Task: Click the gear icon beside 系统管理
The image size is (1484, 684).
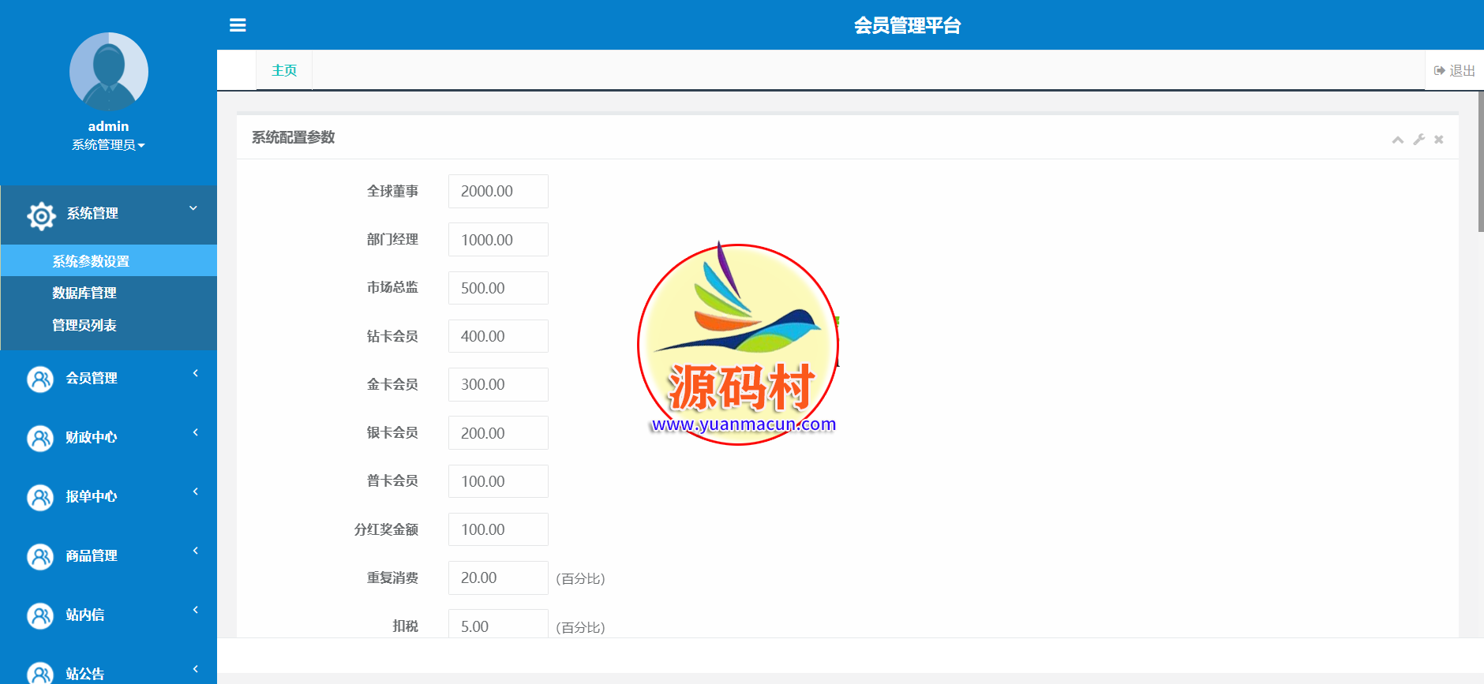Action: point(41,215)
